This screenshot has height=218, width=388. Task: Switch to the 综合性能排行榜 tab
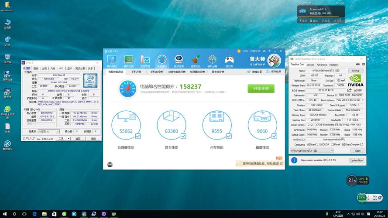tap(177, 72)
